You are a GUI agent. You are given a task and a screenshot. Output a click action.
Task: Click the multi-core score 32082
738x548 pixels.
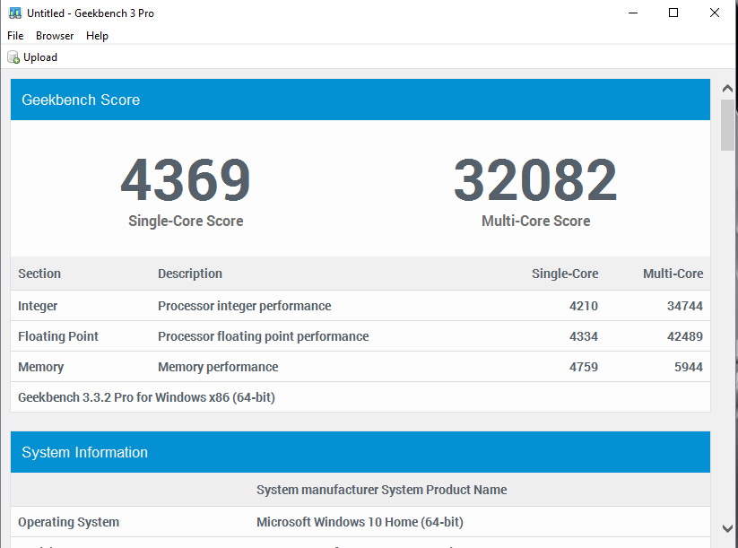(535, 180)
